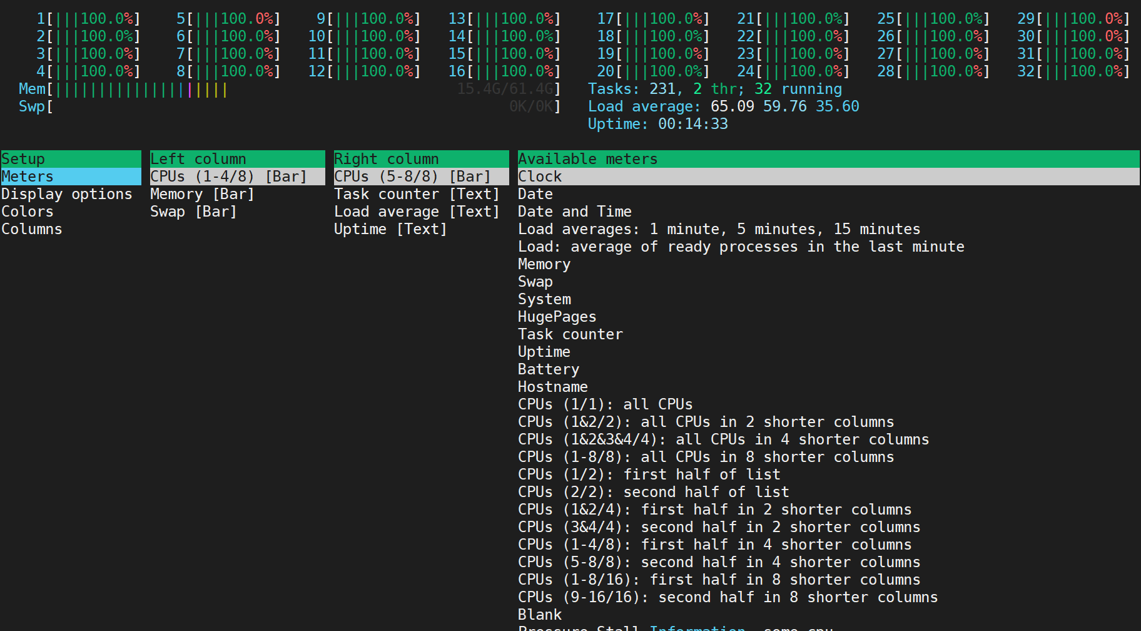
Task: Select Task counter [Text] in right column
Action: pos(417,194)
